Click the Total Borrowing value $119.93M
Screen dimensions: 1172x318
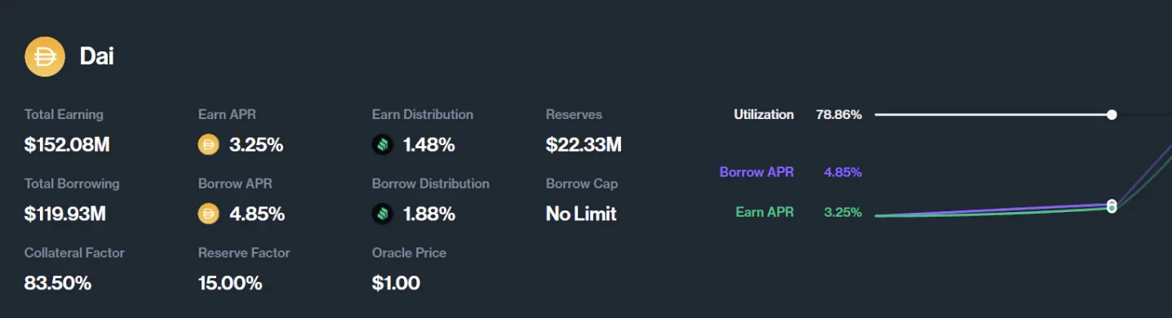[x=65, y=214]
